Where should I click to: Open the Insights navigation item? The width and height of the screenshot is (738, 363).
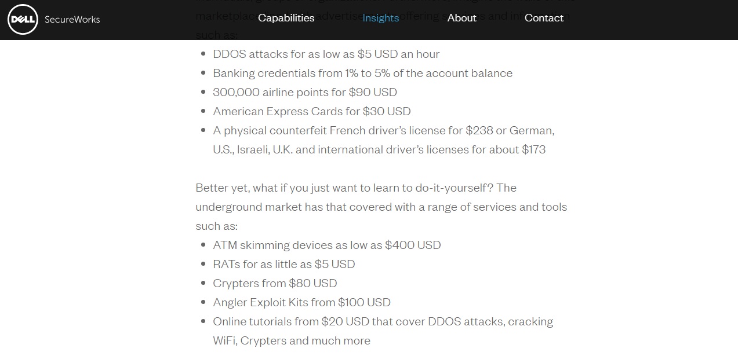[x=381, y=18]
